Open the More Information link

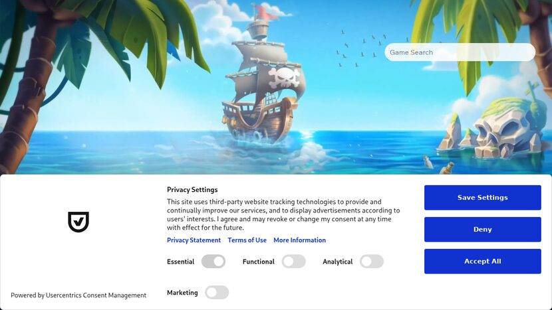(x=299, y=240)
